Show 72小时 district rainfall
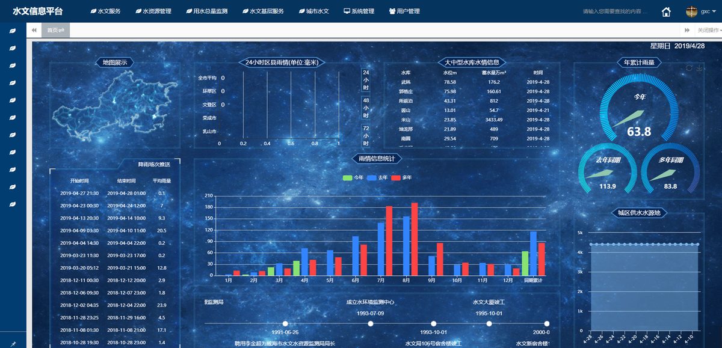This screenshot has height=348, width=722. click(x=366, y=136)
